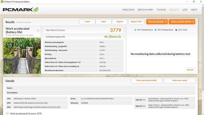204x115 pixels.
Task: Open Result details panel
Action: (157, 22)
